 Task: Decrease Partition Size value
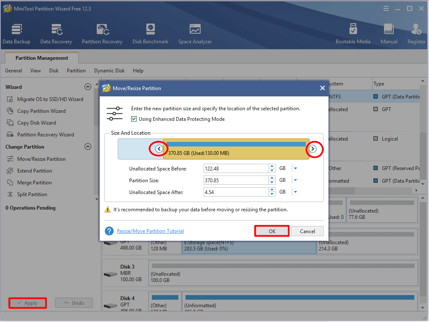click(x=272, y=182)
